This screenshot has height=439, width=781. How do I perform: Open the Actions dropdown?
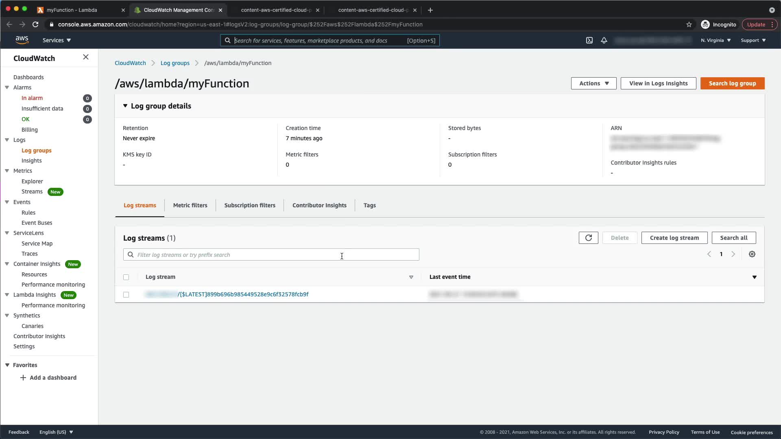pyautogui.click(x=593, y=83)
